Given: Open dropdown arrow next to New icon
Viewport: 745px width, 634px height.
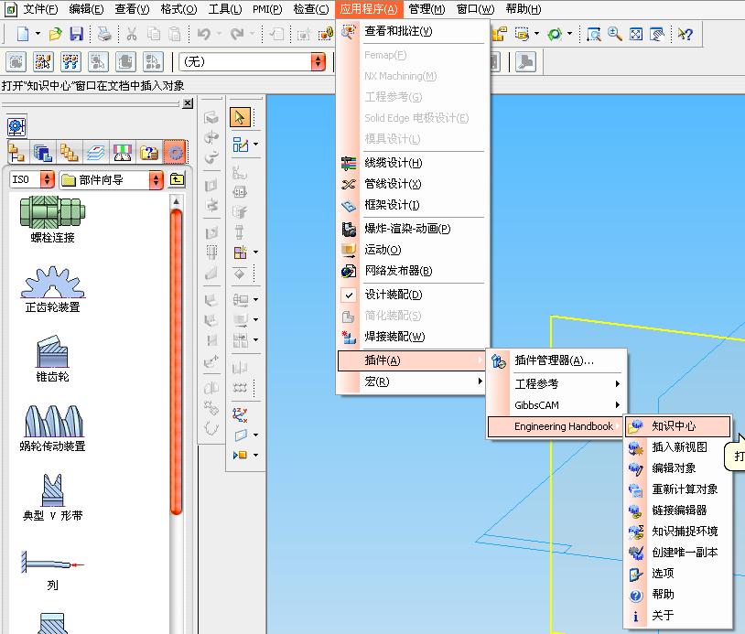Looking at the screenshot, I should point(38,34).
